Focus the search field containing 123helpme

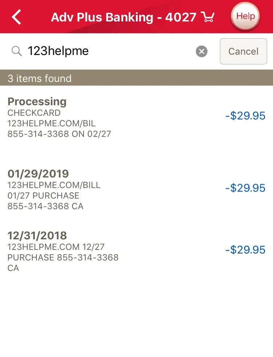[x=109, y=51]
